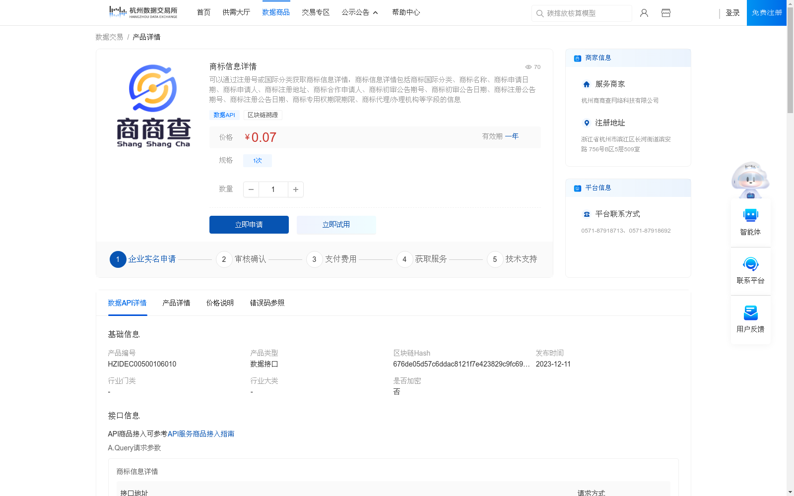
Task: Open the shop/store icon in header
Action: coord(666,13)
